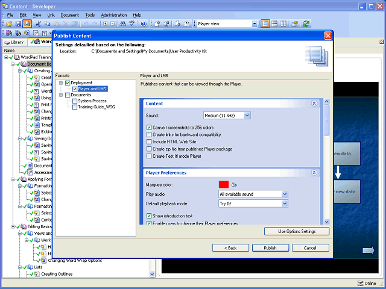Open the Edit menu
Image resolution: width=386 pixels, height=289 pixels.
pyautogui.click(x=23, y=15)
